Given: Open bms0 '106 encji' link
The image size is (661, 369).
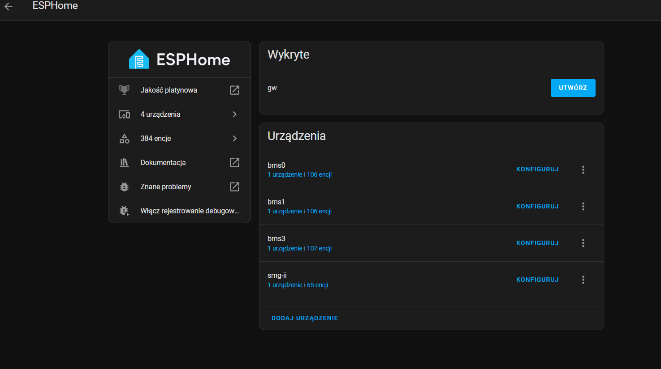Looking at the screenshot, I should 319,174.
